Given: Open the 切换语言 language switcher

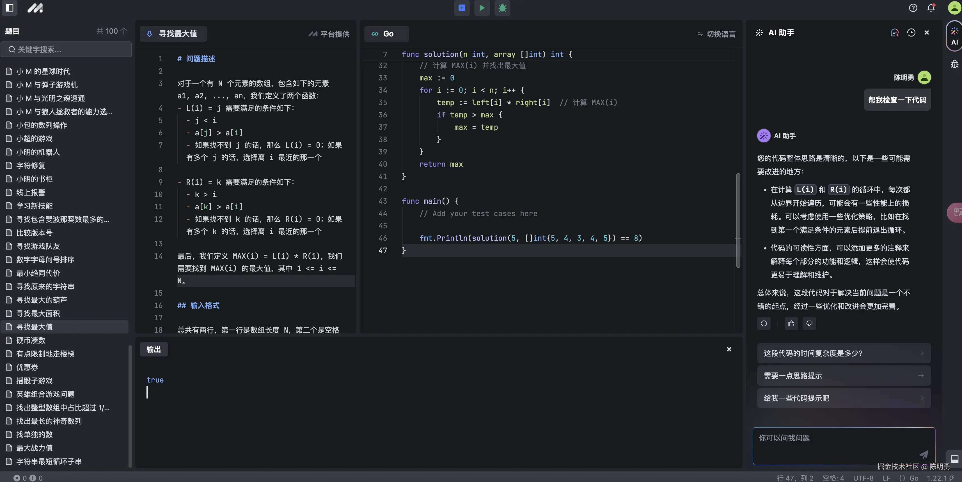Looking at the screenshot, I should point(716,34).
